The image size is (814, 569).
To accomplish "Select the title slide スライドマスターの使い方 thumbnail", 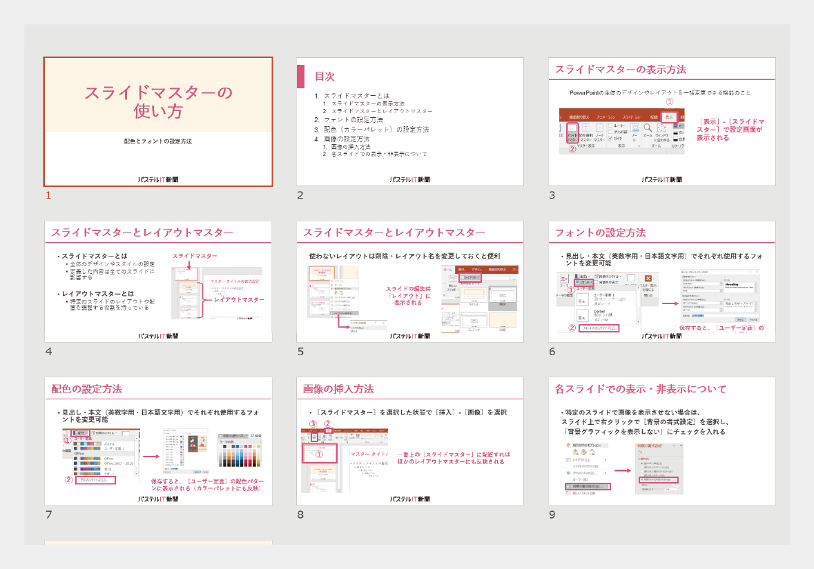I will [x=158, y=122].
